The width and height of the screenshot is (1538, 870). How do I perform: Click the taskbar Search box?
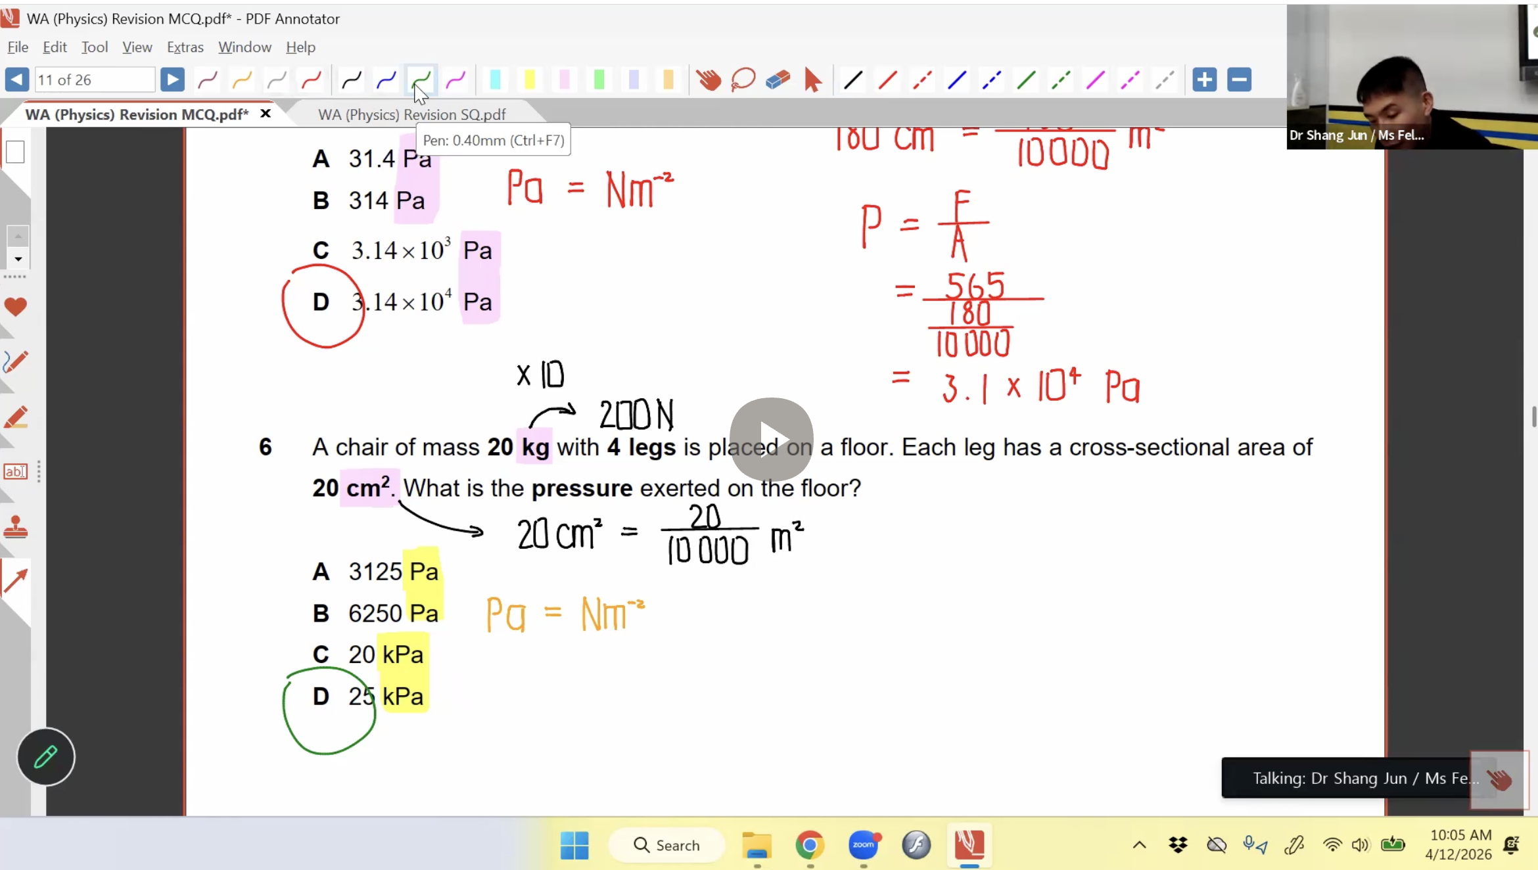666,845
